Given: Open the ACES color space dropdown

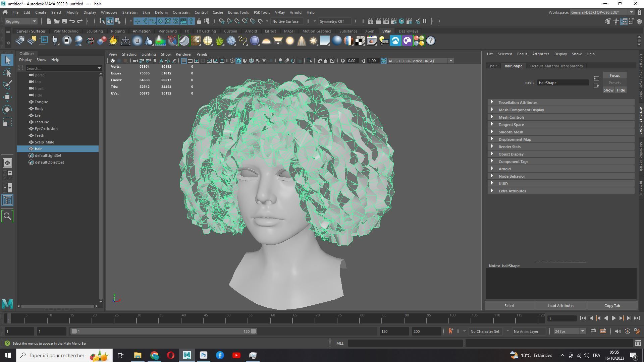Looking at the screenshot, I should pyautogui.click(x=421, y=61).
